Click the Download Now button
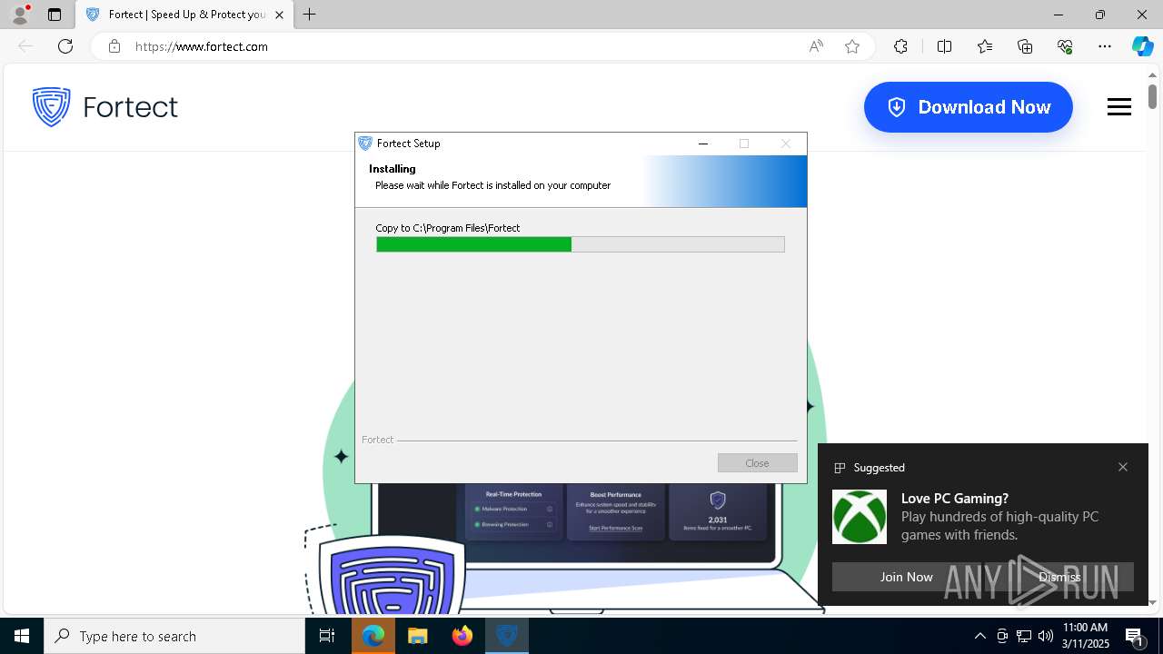1163x654 pixels. click(x=969, y=107)
